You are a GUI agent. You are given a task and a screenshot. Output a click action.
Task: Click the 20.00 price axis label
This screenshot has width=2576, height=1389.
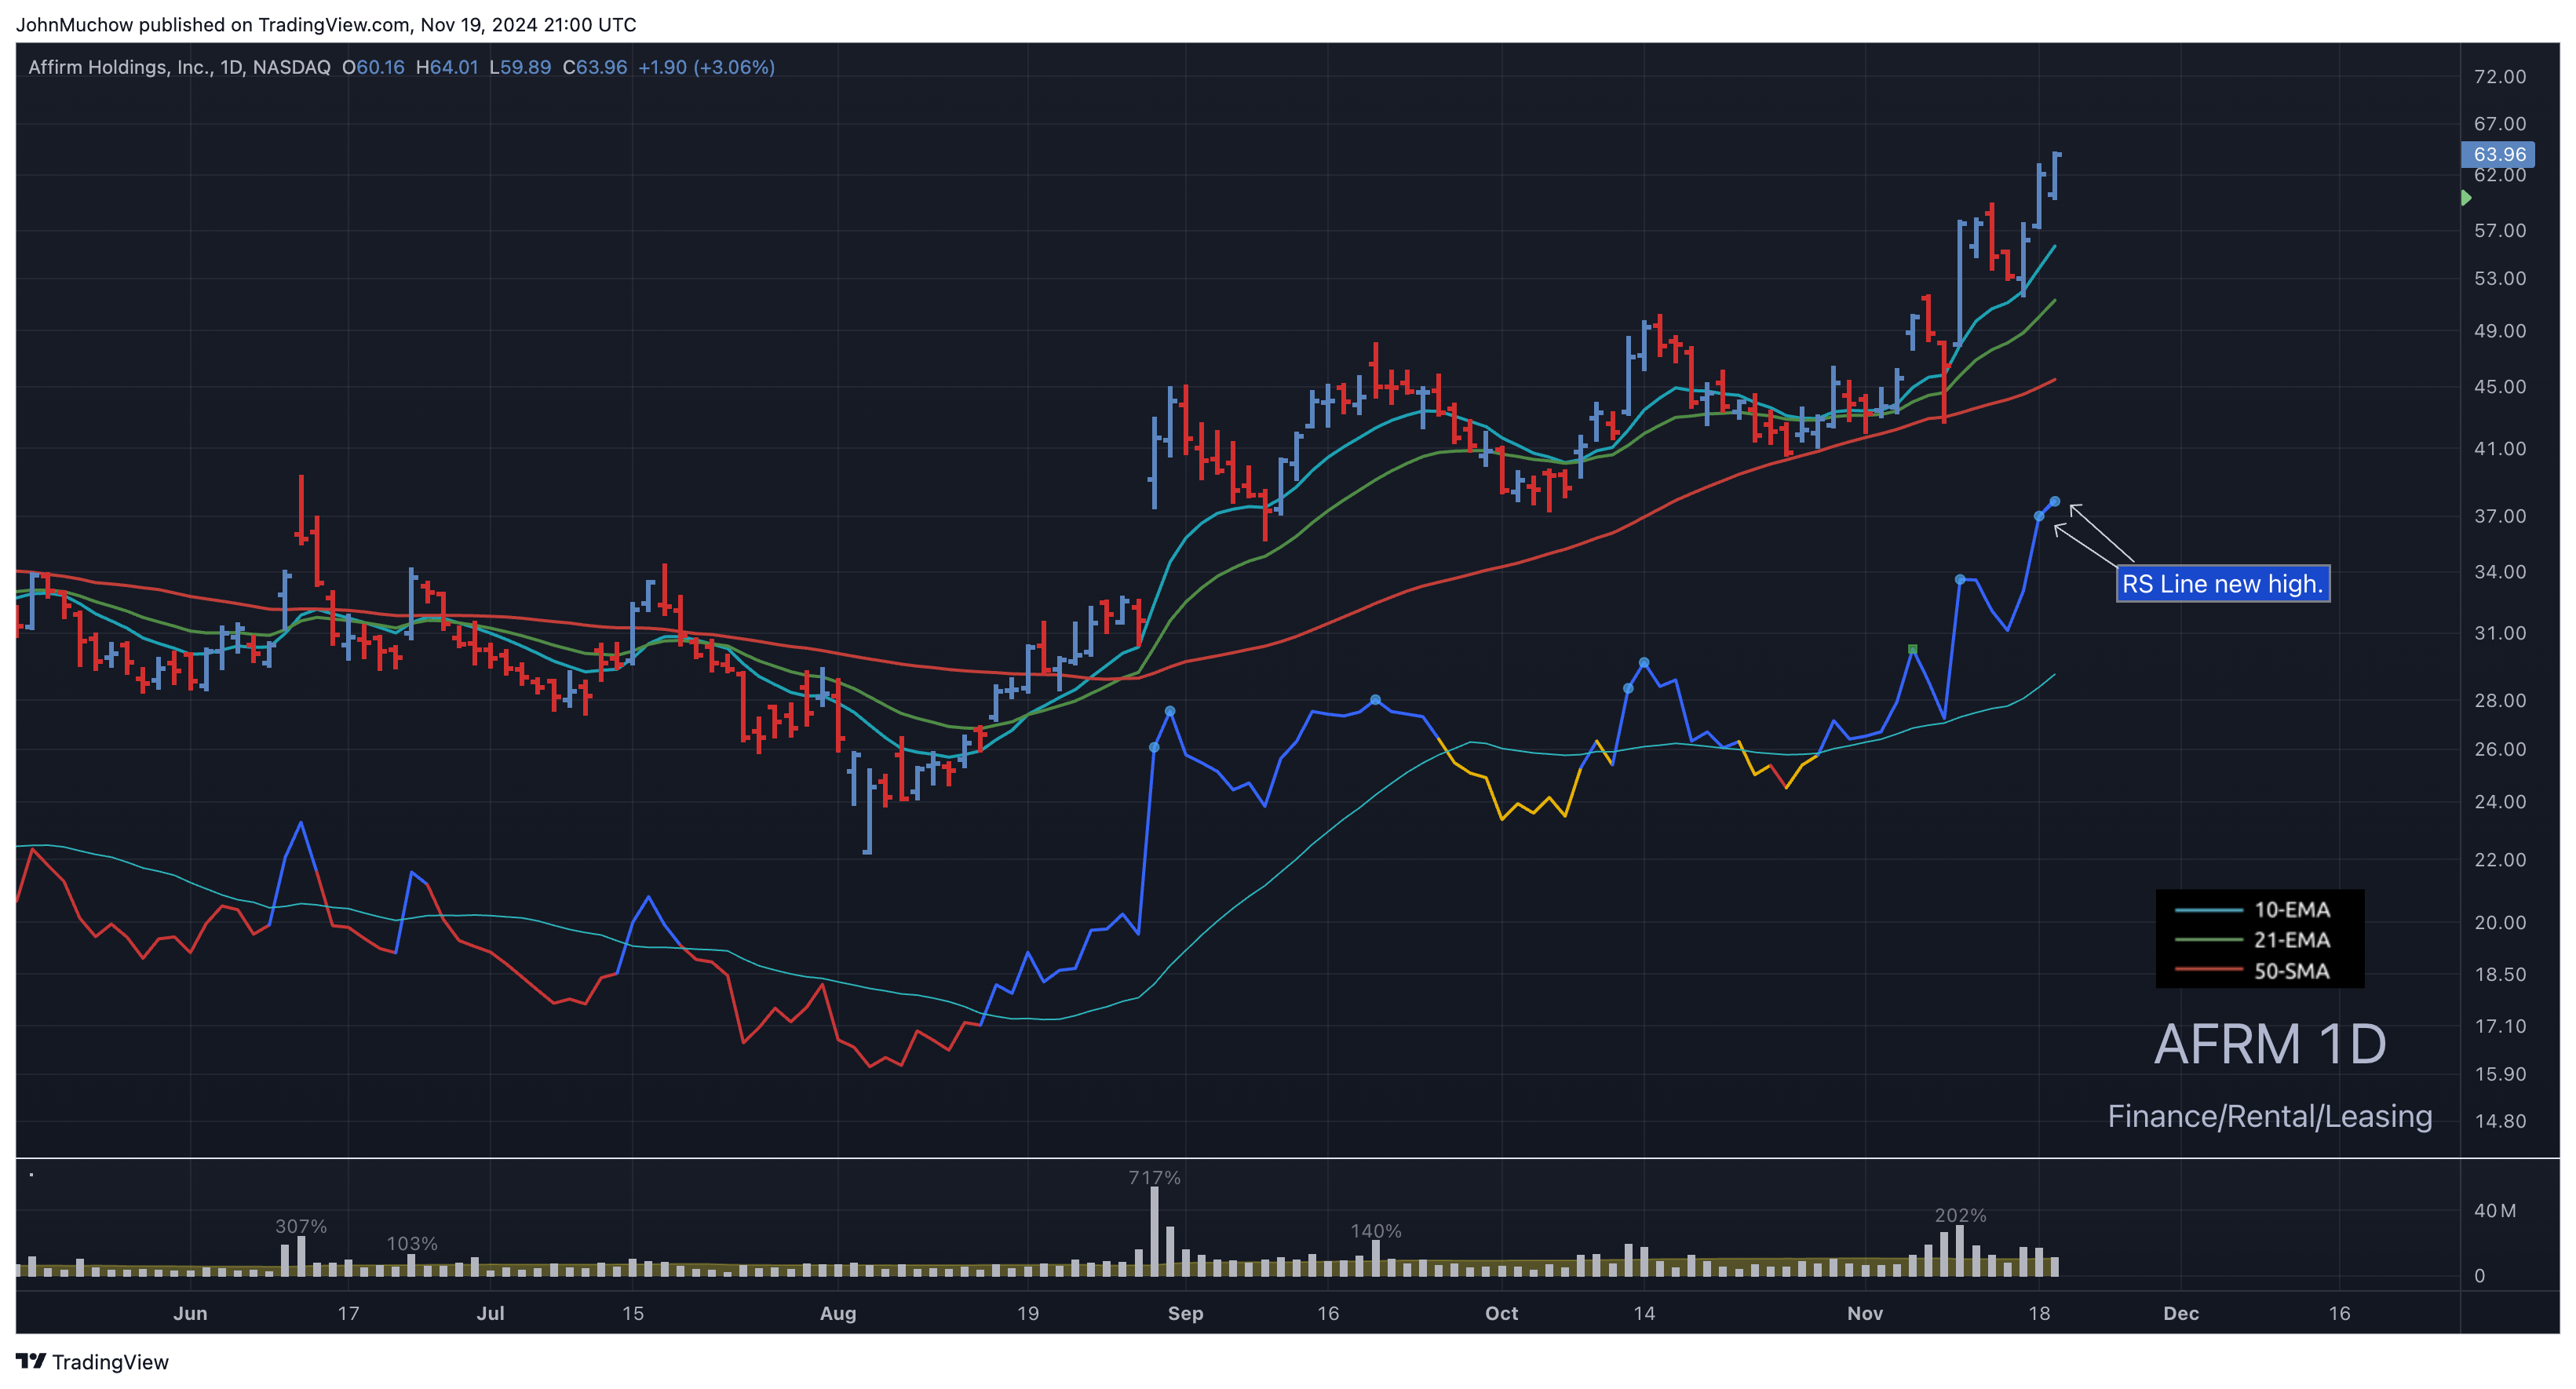[x=2499, y=922]
